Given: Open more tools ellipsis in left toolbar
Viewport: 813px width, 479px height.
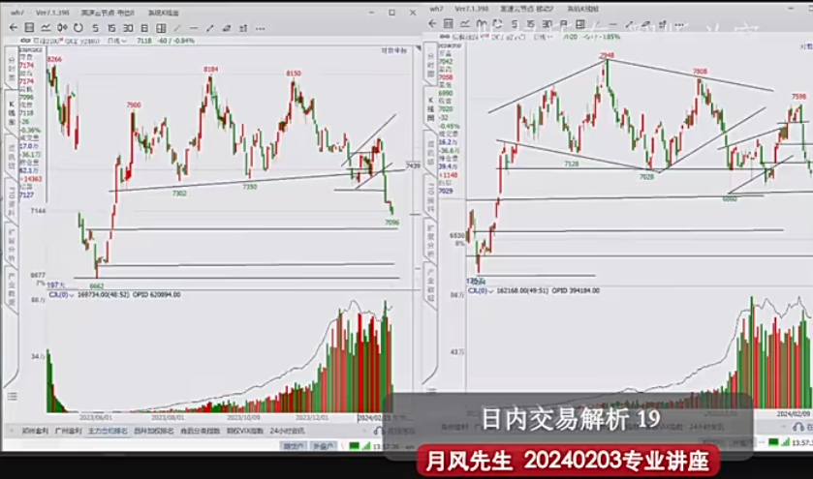Looking at the screenshot, I should (x=261, y=28).
